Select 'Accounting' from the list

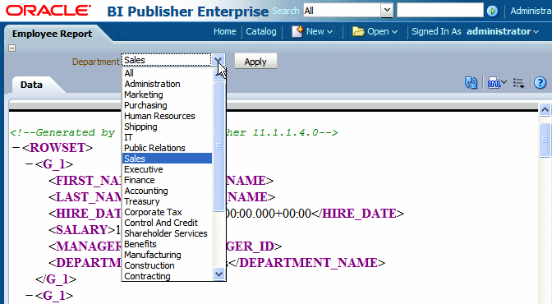pos(168,191)
